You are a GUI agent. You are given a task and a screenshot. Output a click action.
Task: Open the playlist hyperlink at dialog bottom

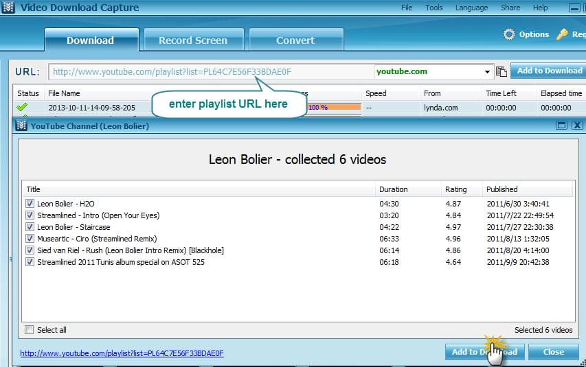[x=122, y=353]
